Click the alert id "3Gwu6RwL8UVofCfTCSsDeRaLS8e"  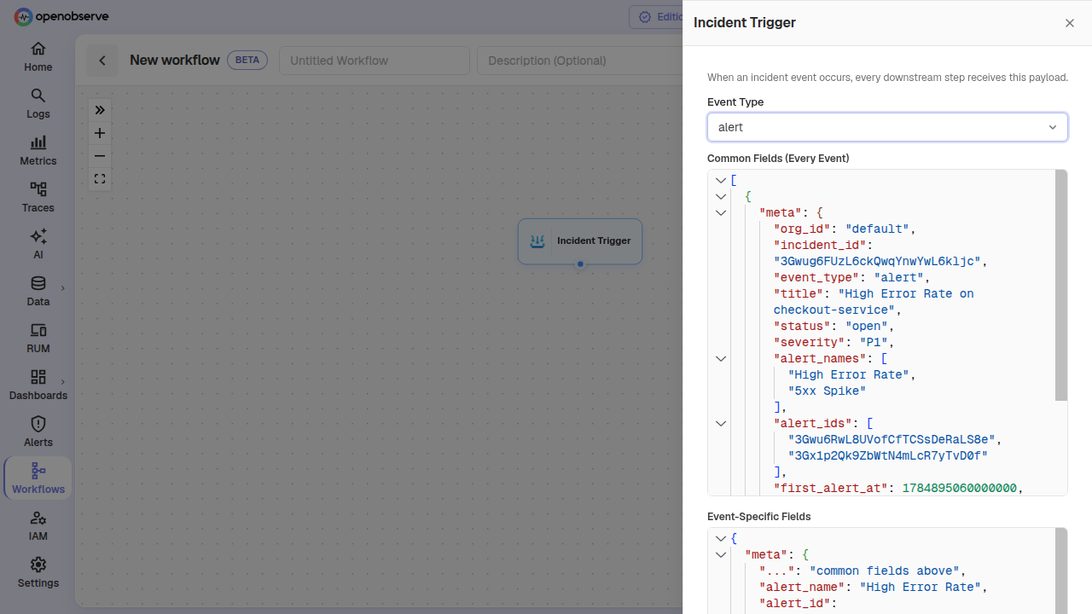click(892, 440)
